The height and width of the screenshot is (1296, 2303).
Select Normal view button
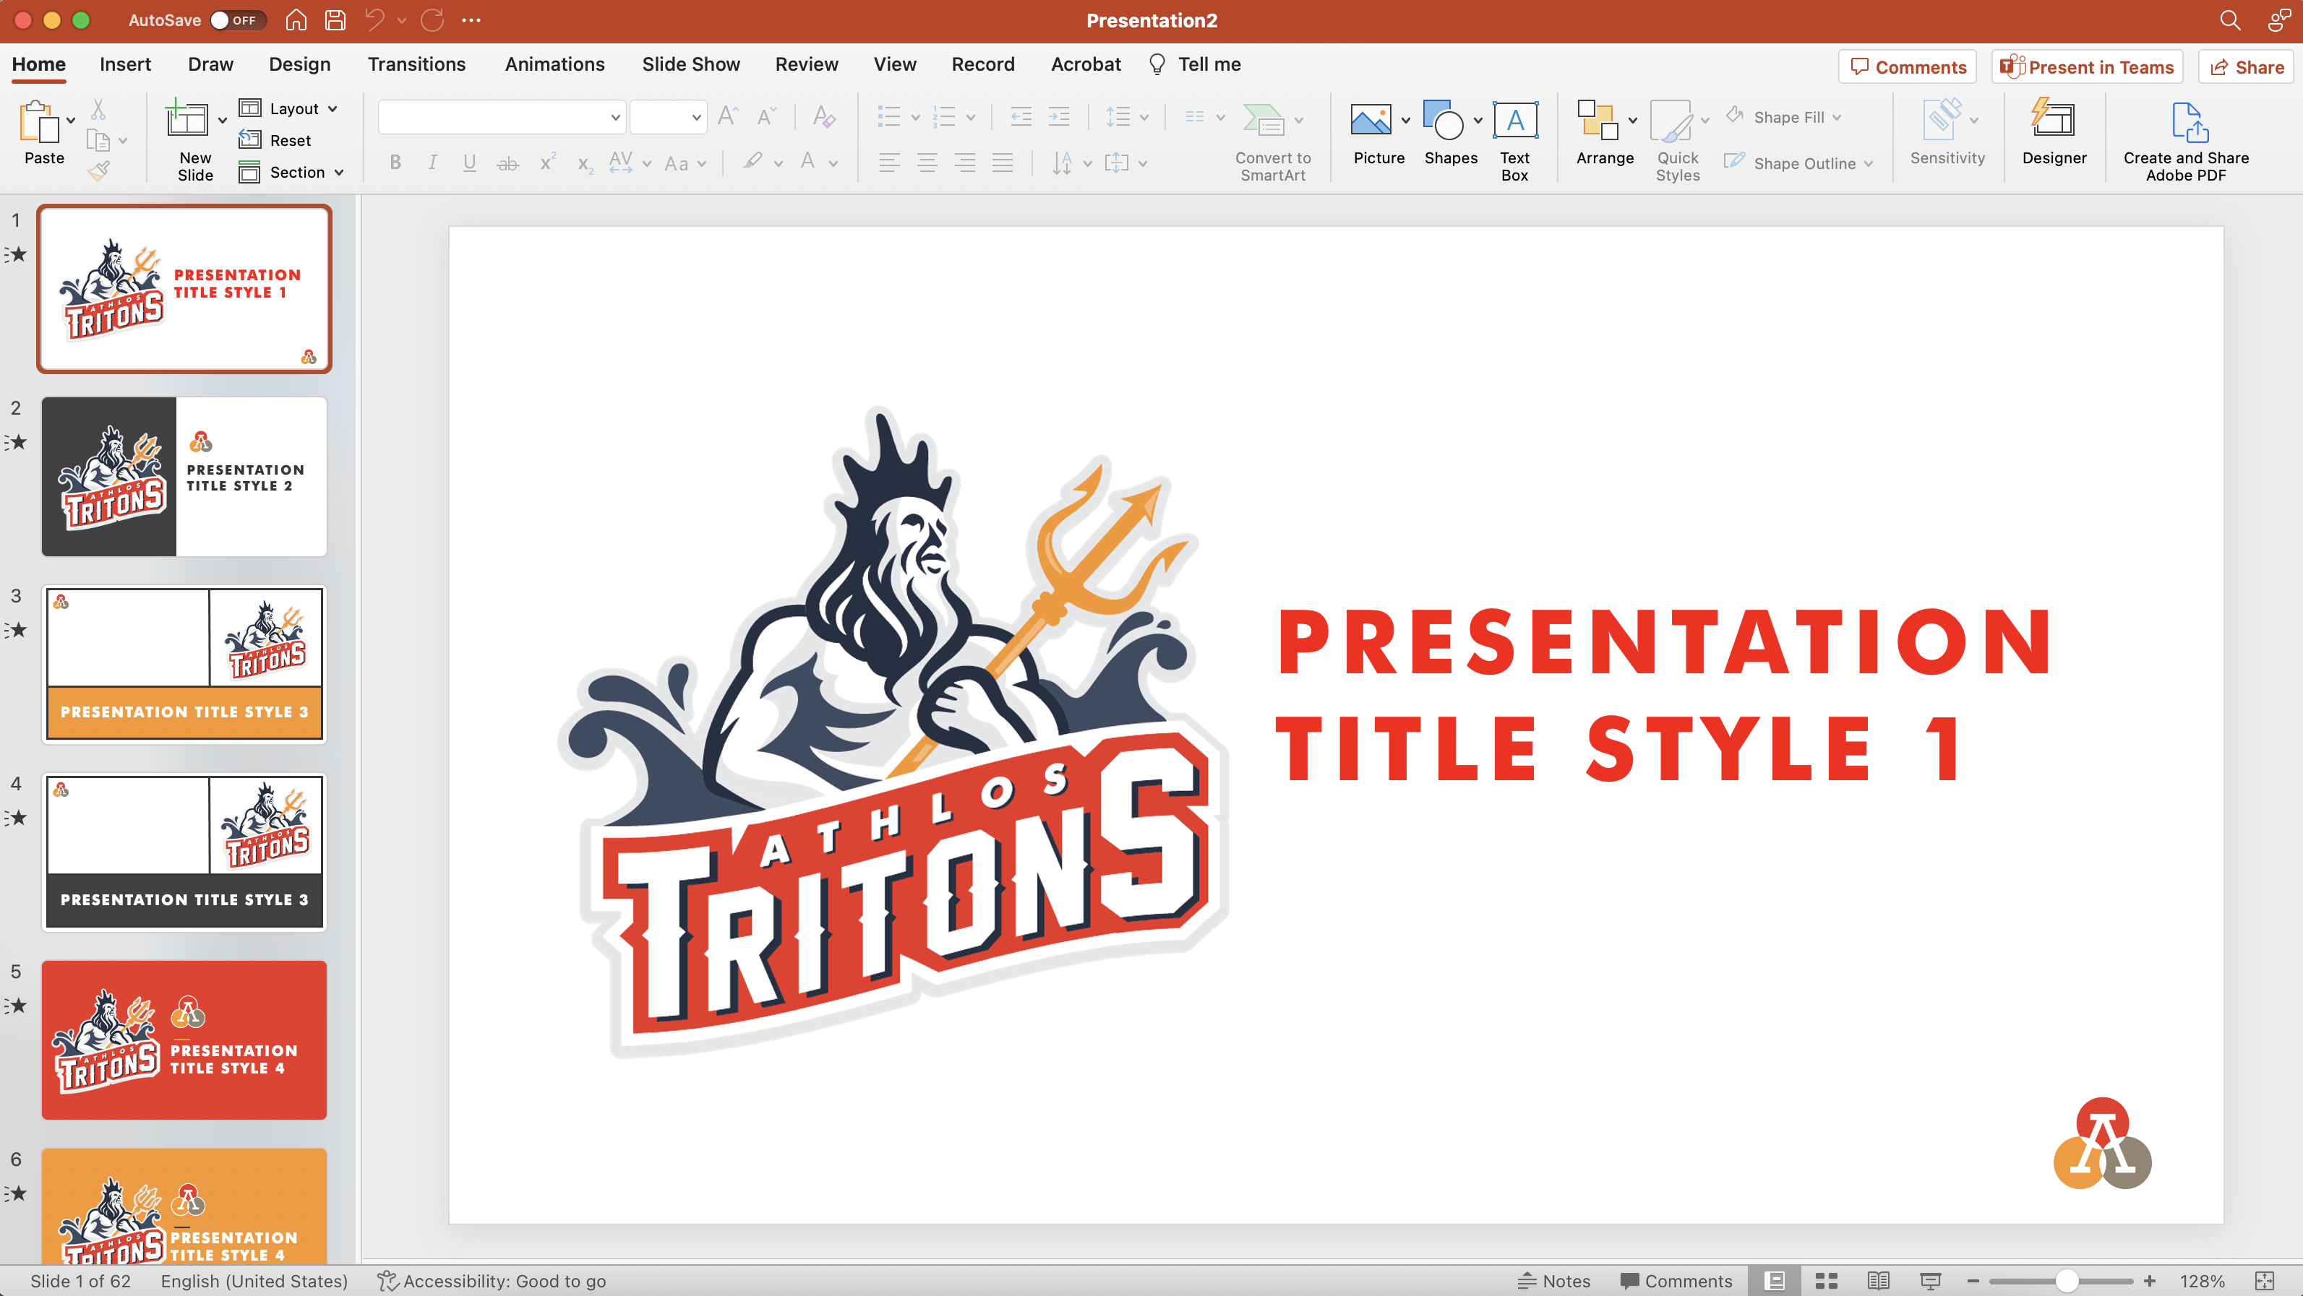[x=1775, y=1281]
